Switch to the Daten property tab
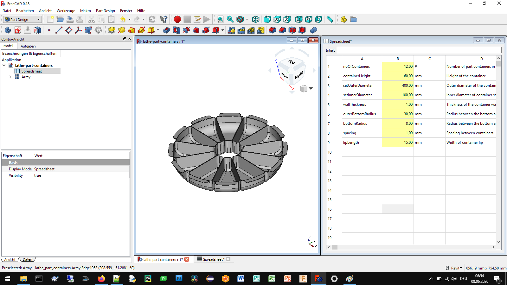 (x=28, y=259)
